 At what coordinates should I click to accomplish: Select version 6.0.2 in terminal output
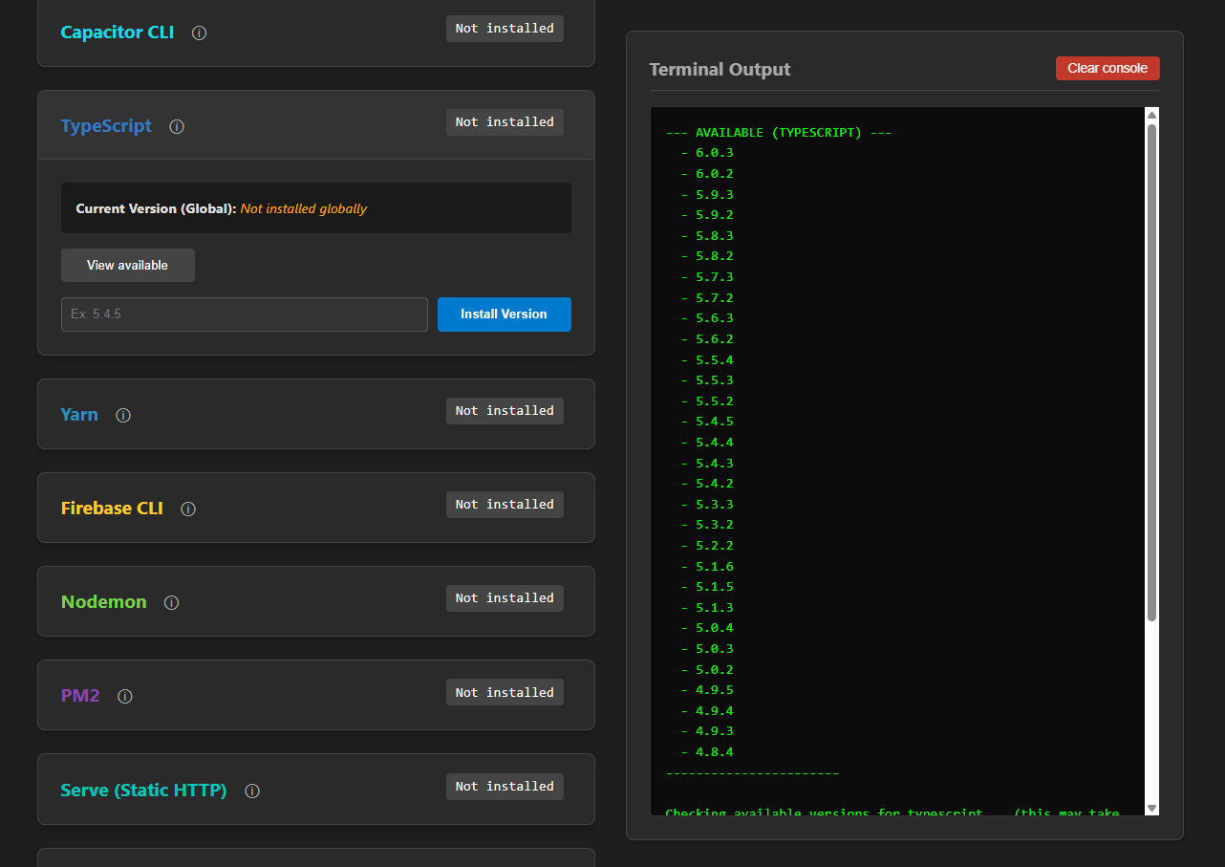(714, 174)
